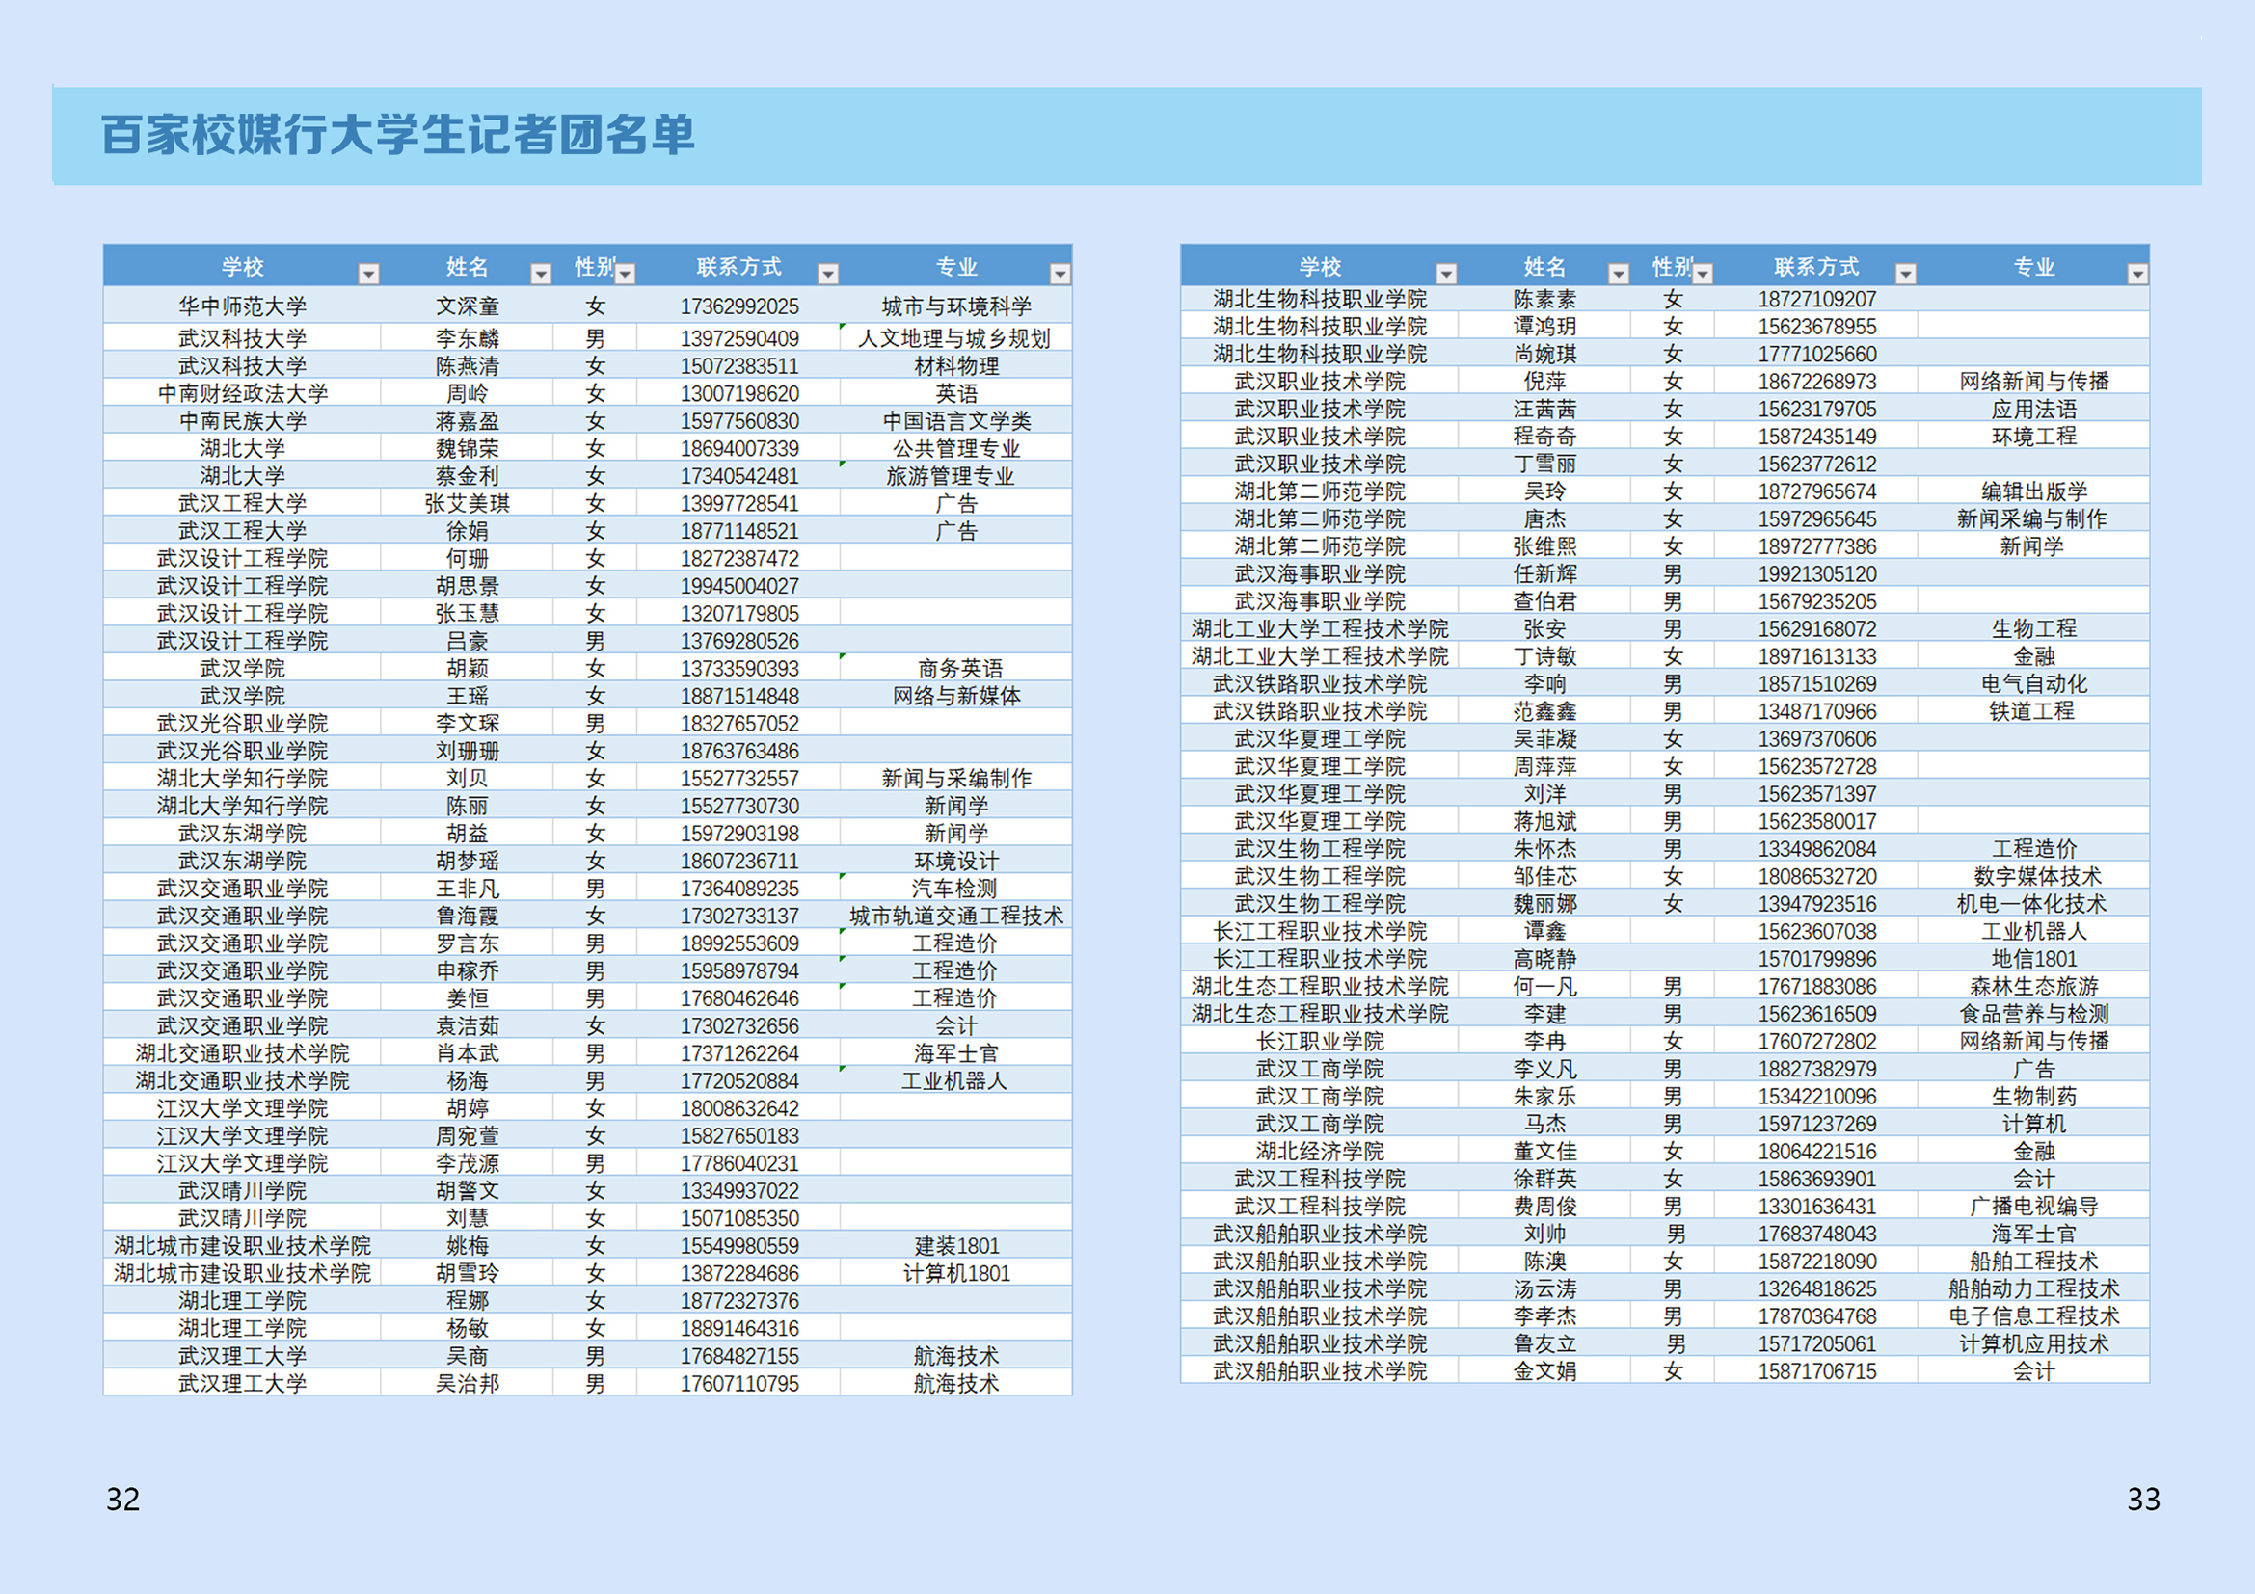Select the name 魏锦荣
Image resolution: width=2255 pixels, height=1594 pixels.
click(468, 447)
